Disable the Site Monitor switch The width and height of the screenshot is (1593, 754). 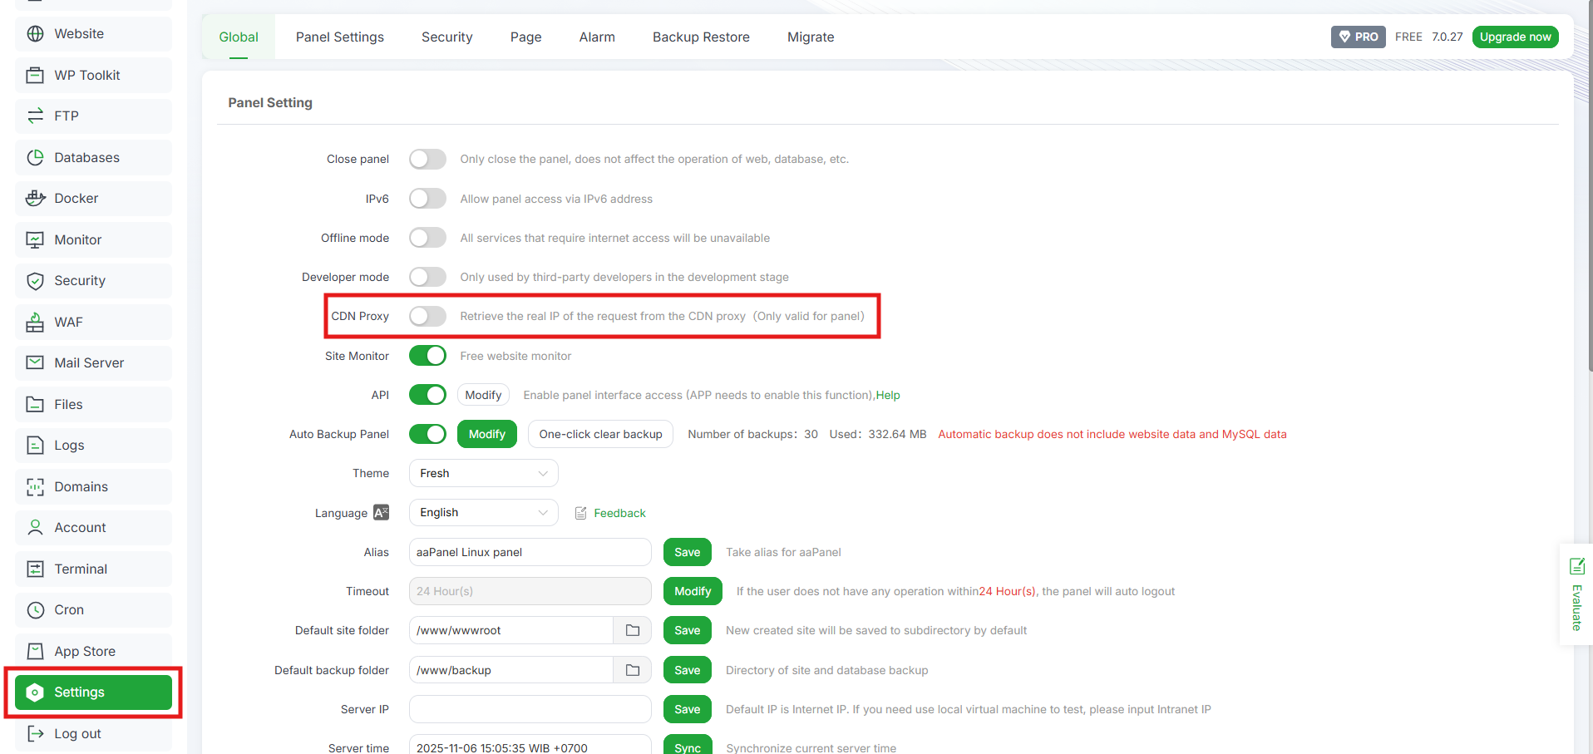coord(427,356)
